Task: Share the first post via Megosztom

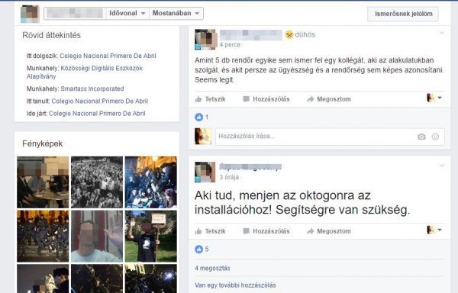Action: (x=329, y=99)
